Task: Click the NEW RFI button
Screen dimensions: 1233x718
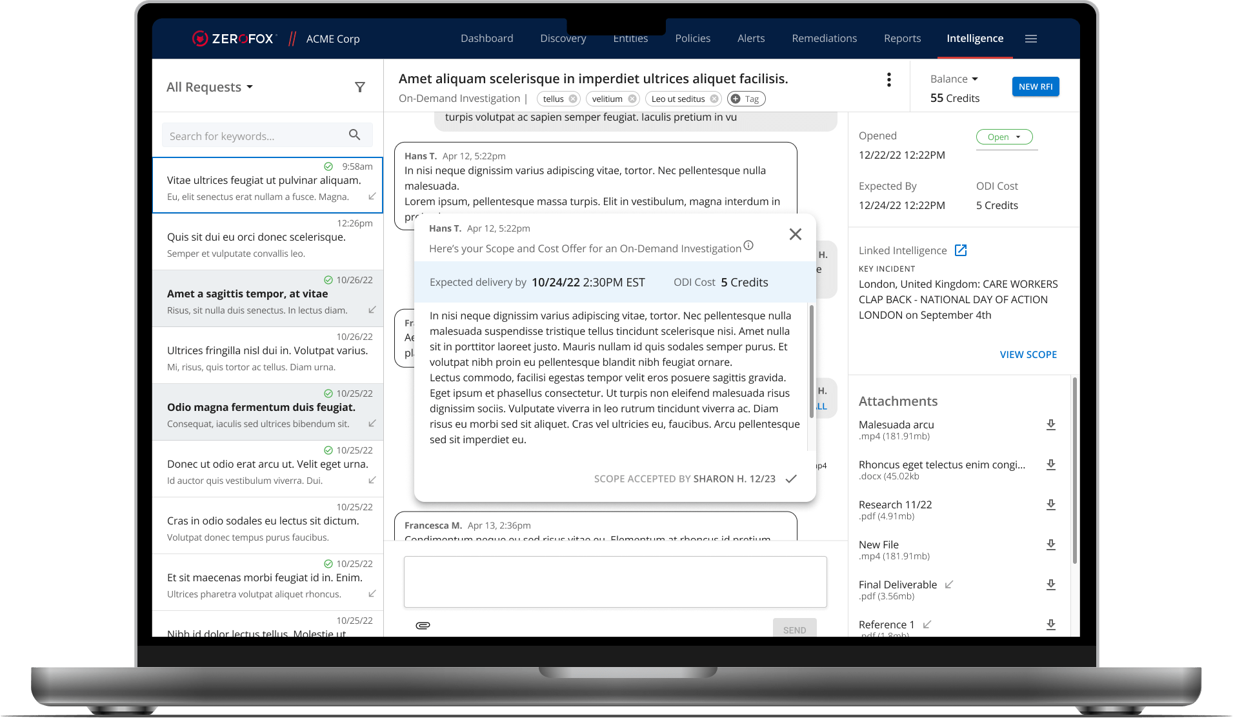Action: [1035, 86]
